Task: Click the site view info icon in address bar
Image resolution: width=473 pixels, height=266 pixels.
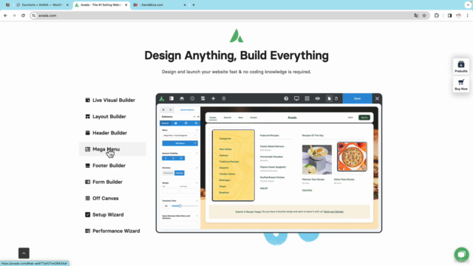Action: (x=34, y=16)
